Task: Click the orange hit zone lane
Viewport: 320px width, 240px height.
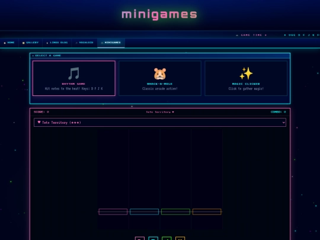Action: pos(207,212)
